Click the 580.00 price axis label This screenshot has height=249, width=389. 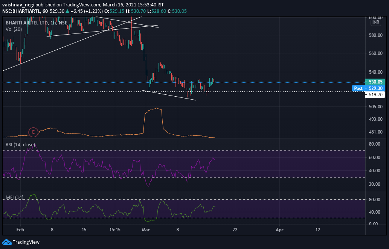click(x=375, y=35)
